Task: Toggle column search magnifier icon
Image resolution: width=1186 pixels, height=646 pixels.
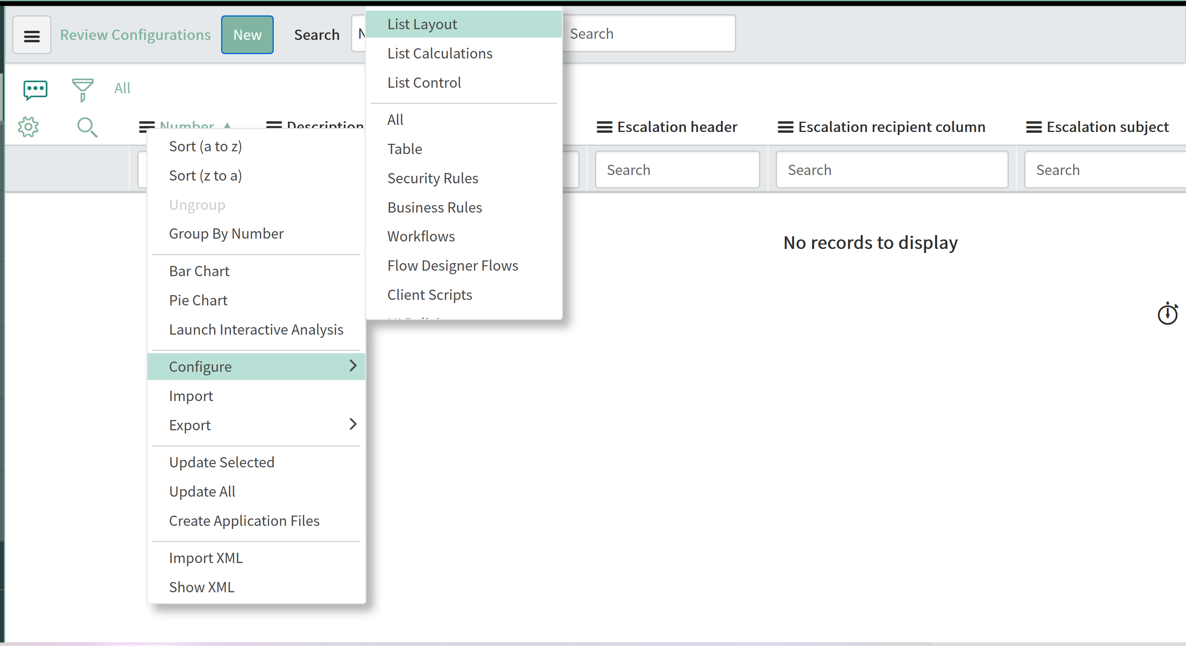Action: pos(87,127)
